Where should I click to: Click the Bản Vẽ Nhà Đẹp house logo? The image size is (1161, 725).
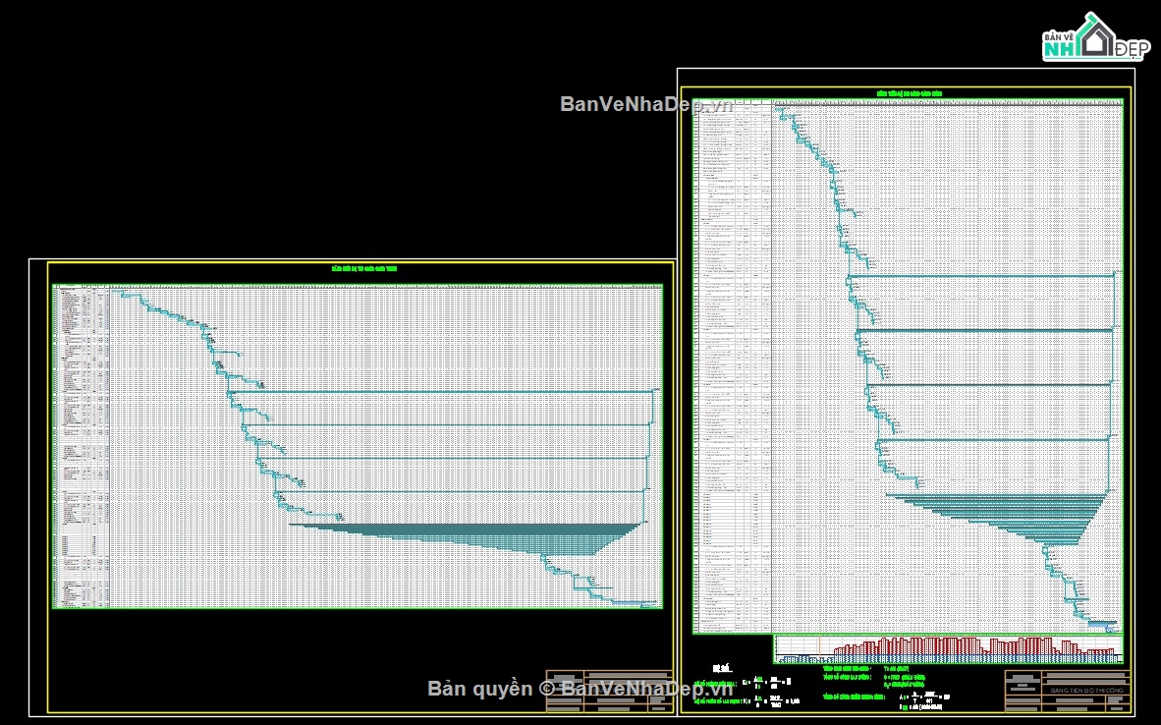1096,36
